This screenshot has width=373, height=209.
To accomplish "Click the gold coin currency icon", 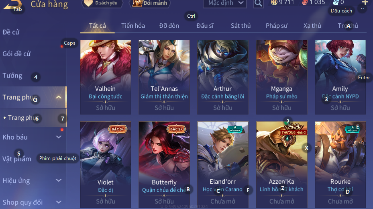I will coord(274,3).
